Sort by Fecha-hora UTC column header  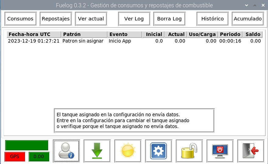tap(33, 34)
